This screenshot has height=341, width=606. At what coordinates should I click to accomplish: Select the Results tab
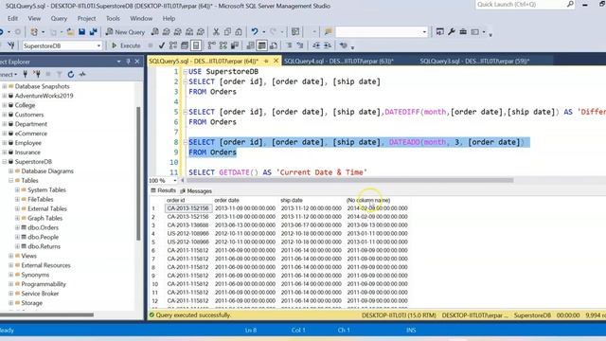(164, 190)
